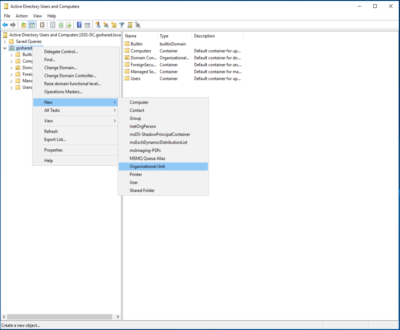
Task: Open the Action menu in menu bar
Action: (x=22, y=16)
